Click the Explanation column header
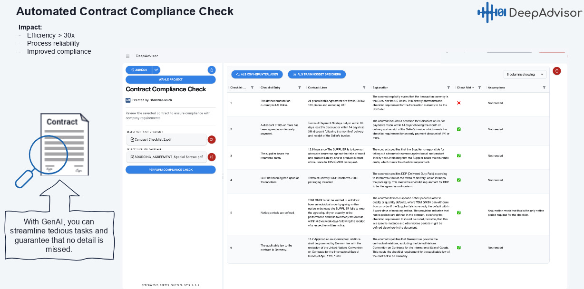The height and width of the screenshot is (289, 584). (x=380, y=87)
